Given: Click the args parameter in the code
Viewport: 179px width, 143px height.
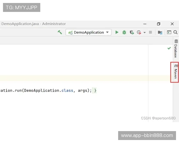Looking at the screenshot, I should click(x=84, y=90).
